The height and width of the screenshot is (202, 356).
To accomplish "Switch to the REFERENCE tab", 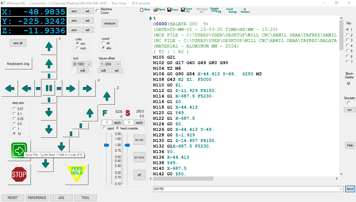I will click(x=37, y=198).
